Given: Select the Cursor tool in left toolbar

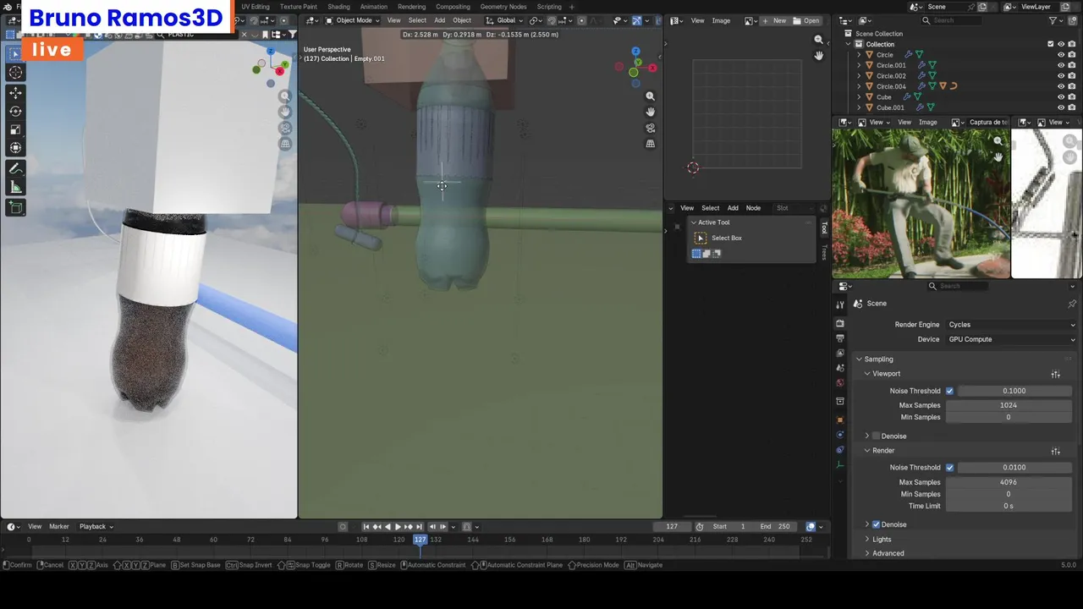Looking at the screenshot, I should click(x=15, y=73).
